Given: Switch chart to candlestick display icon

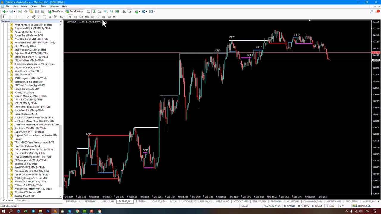Looking at the screenshot, I should coord(94,12).
